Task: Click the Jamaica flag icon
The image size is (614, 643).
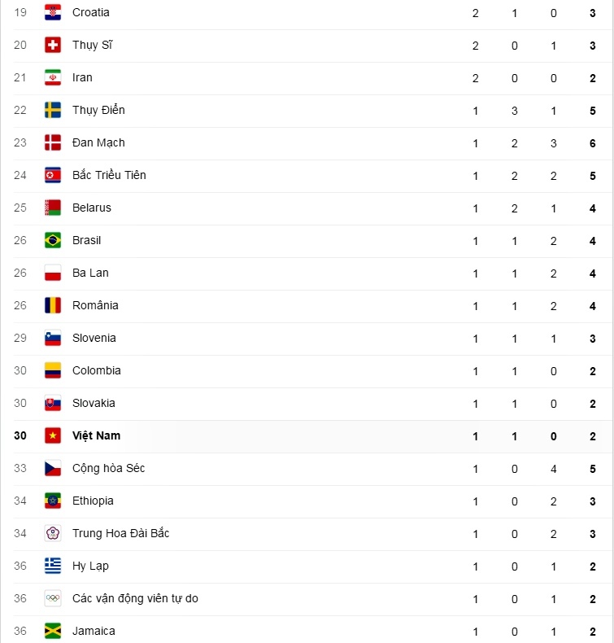Action: point(53,631)
